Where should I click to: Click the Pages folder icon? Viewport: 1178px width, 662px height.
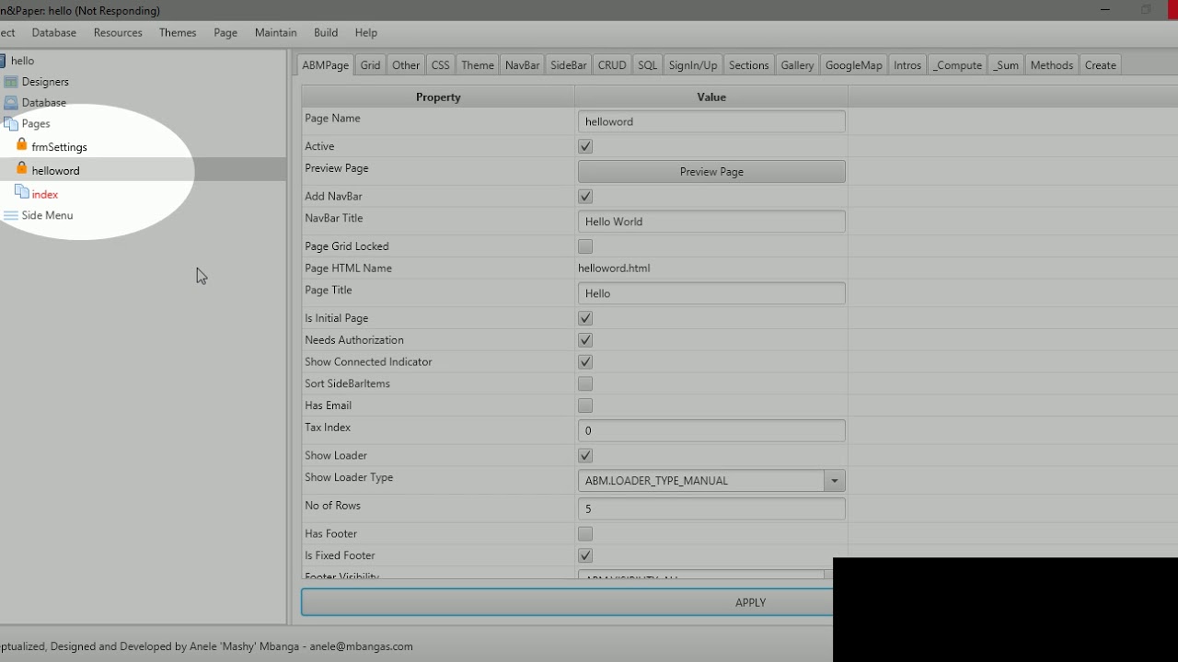coord(11,123)
